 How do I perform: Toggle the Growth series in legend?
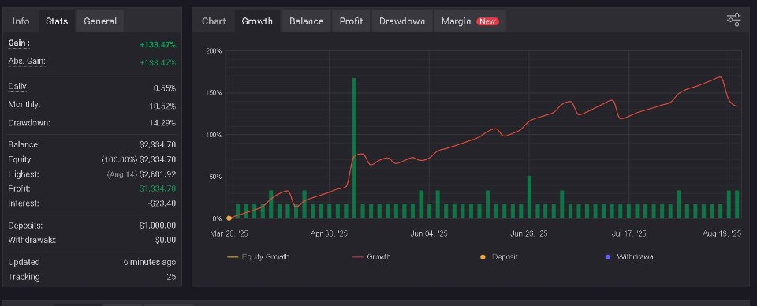(x=371, y=257)
